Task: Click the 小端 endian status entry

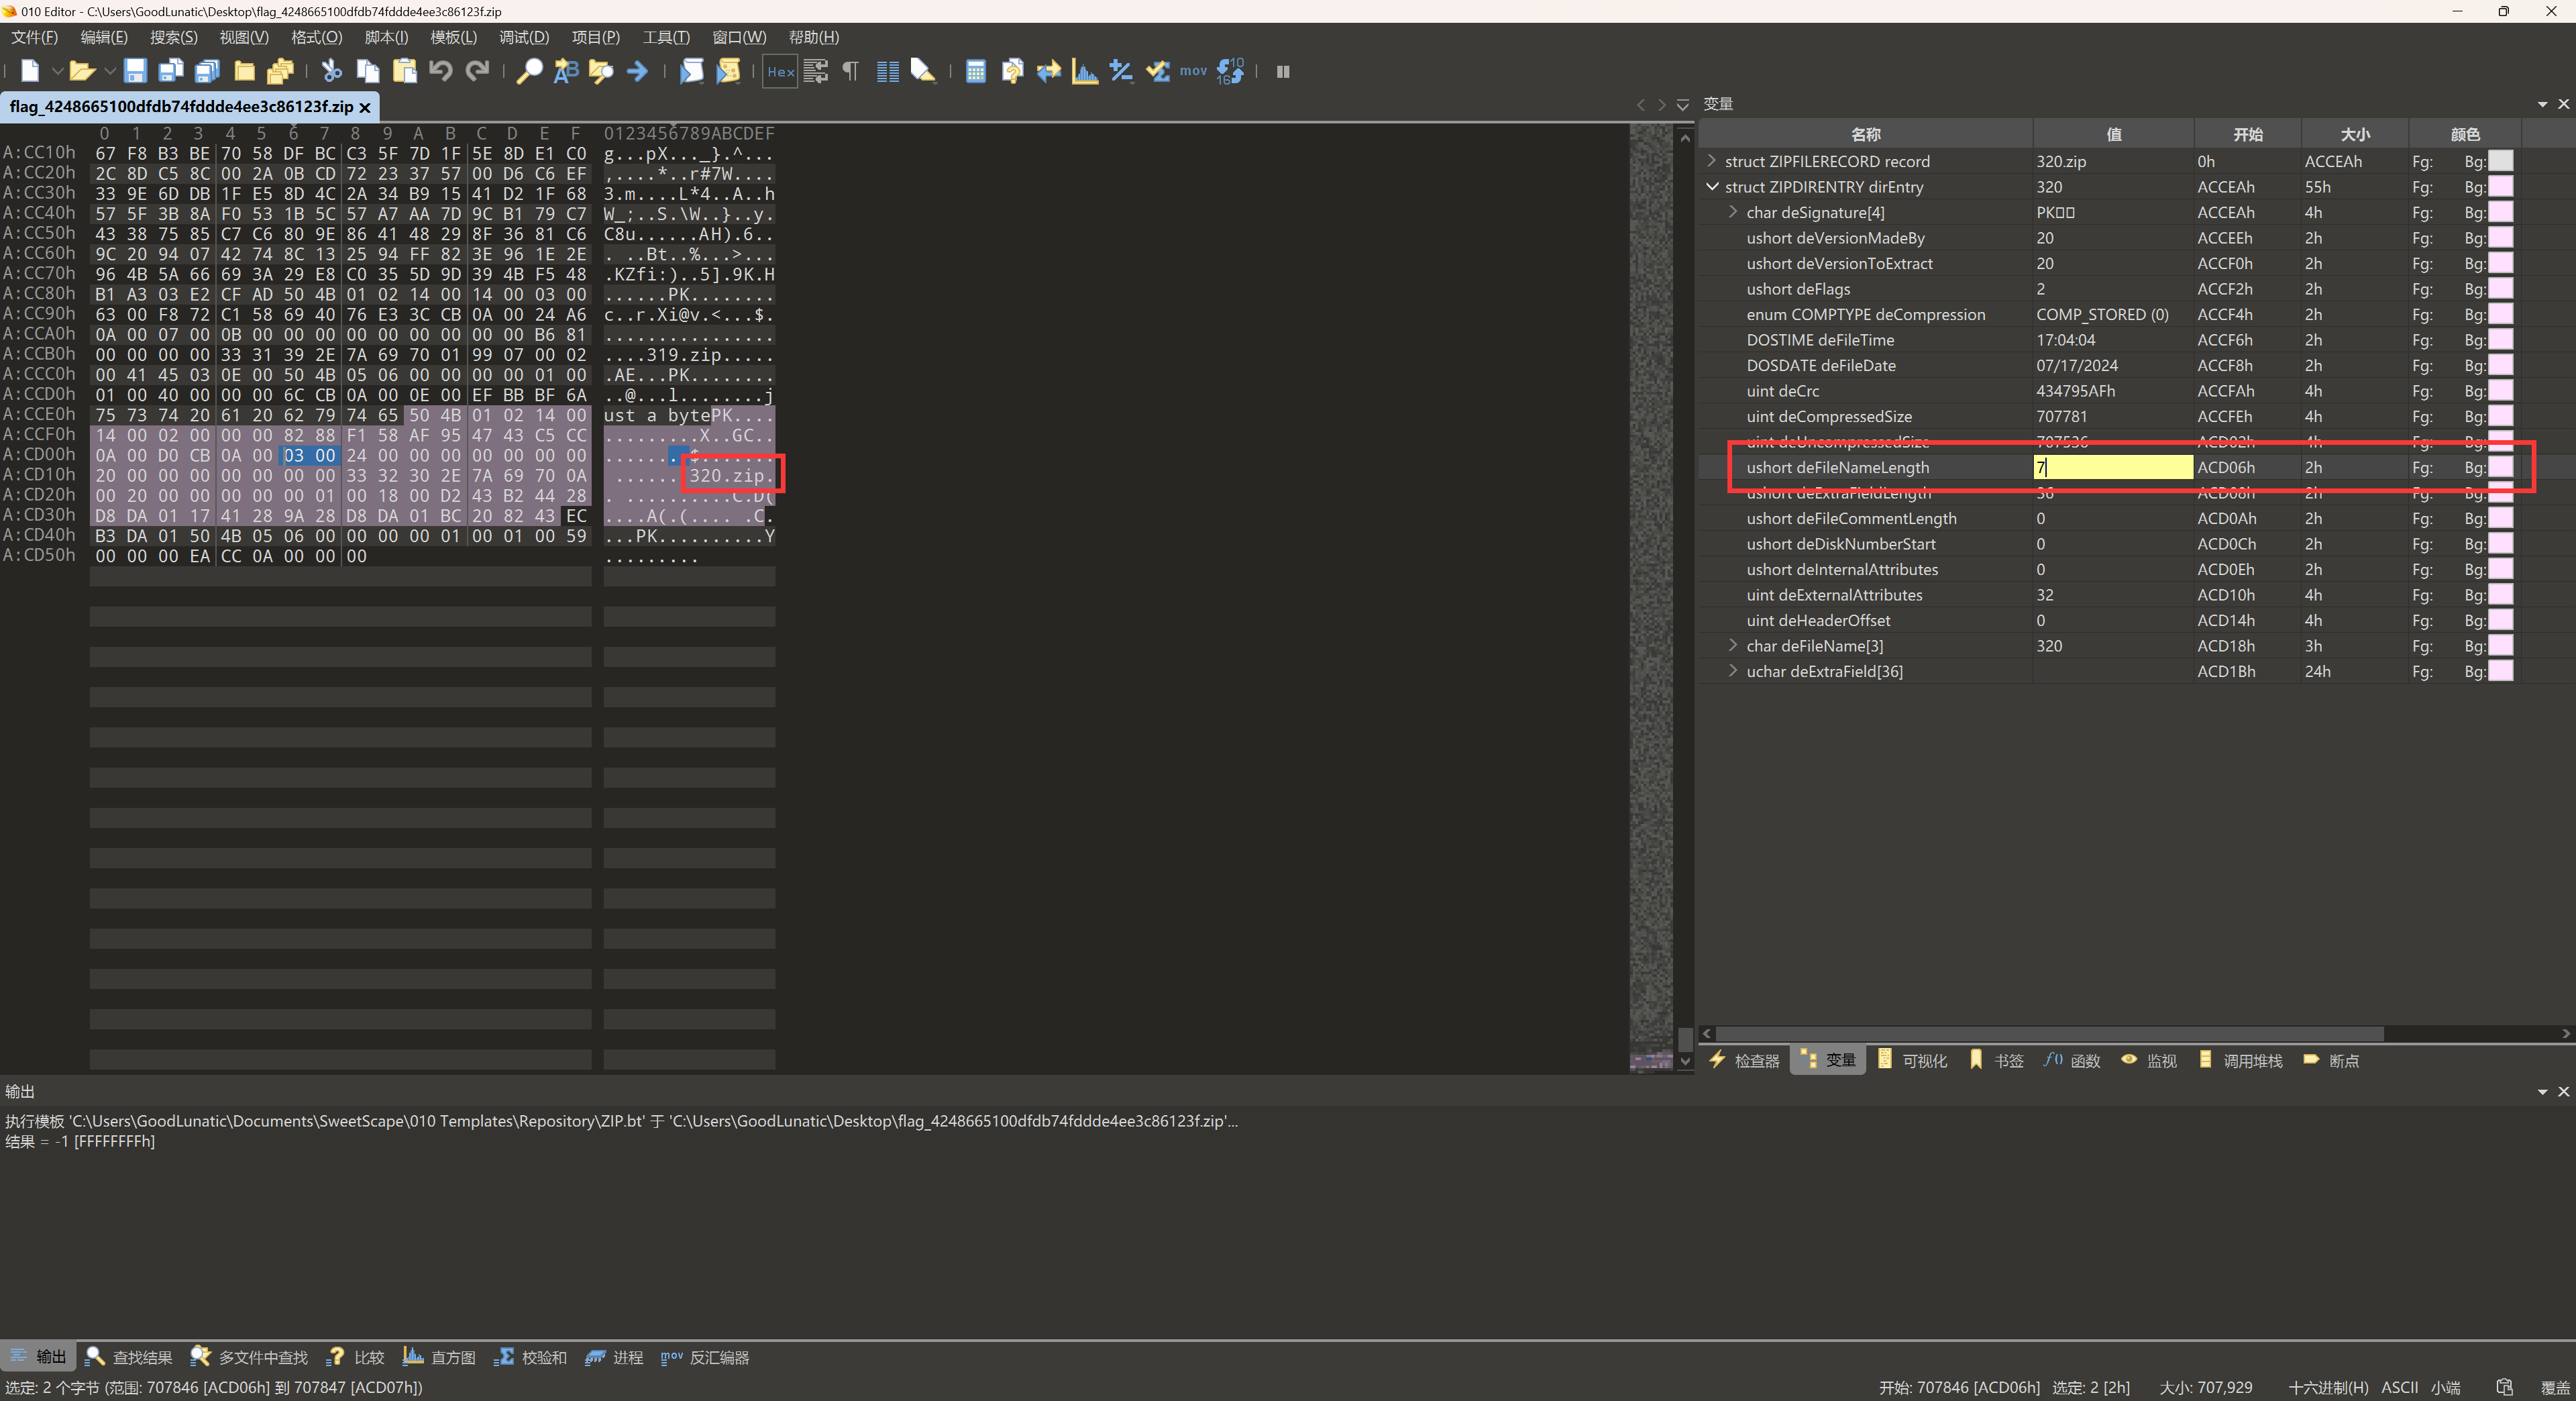Action: pos(2446,1387)
